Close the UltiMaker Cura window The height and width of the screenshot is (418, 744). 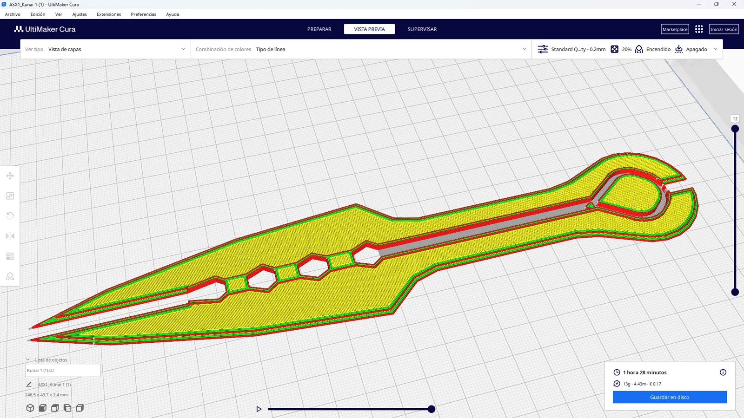(734, 4)
